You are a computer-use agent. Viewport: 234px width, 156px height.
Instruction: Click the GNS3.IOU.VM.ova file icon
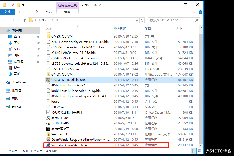tap(48, 69)
